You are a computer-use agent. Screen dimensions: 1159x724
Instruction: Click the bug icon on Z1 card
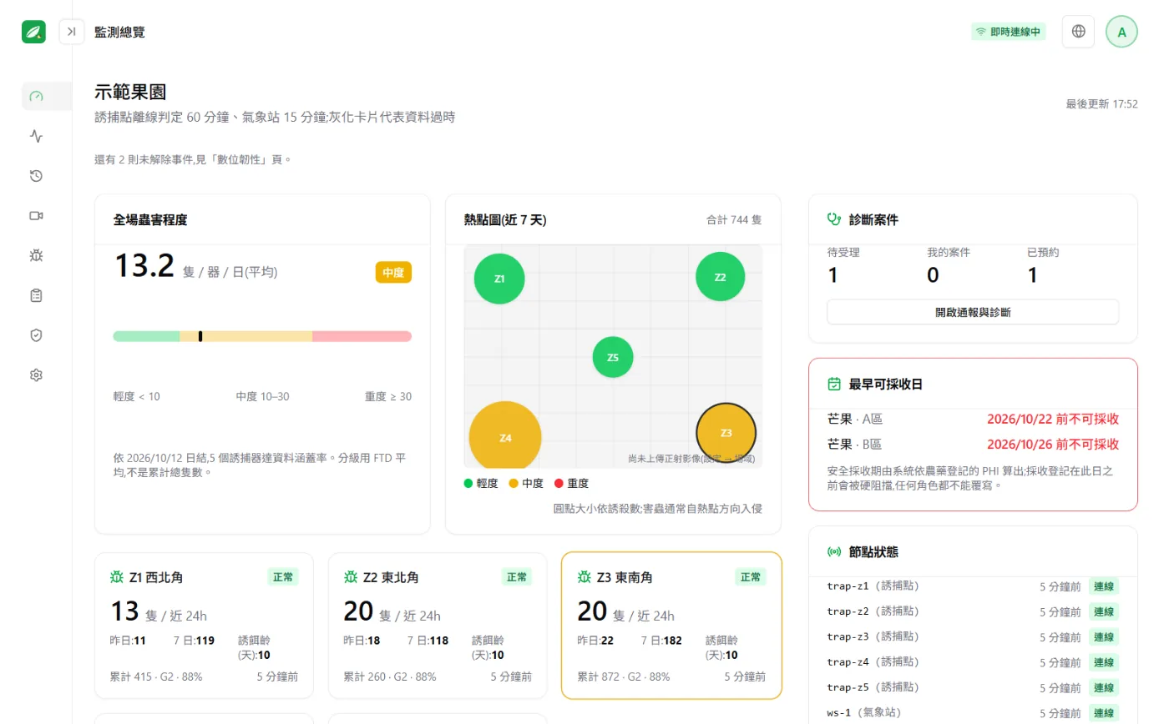[x=117, y=577]
